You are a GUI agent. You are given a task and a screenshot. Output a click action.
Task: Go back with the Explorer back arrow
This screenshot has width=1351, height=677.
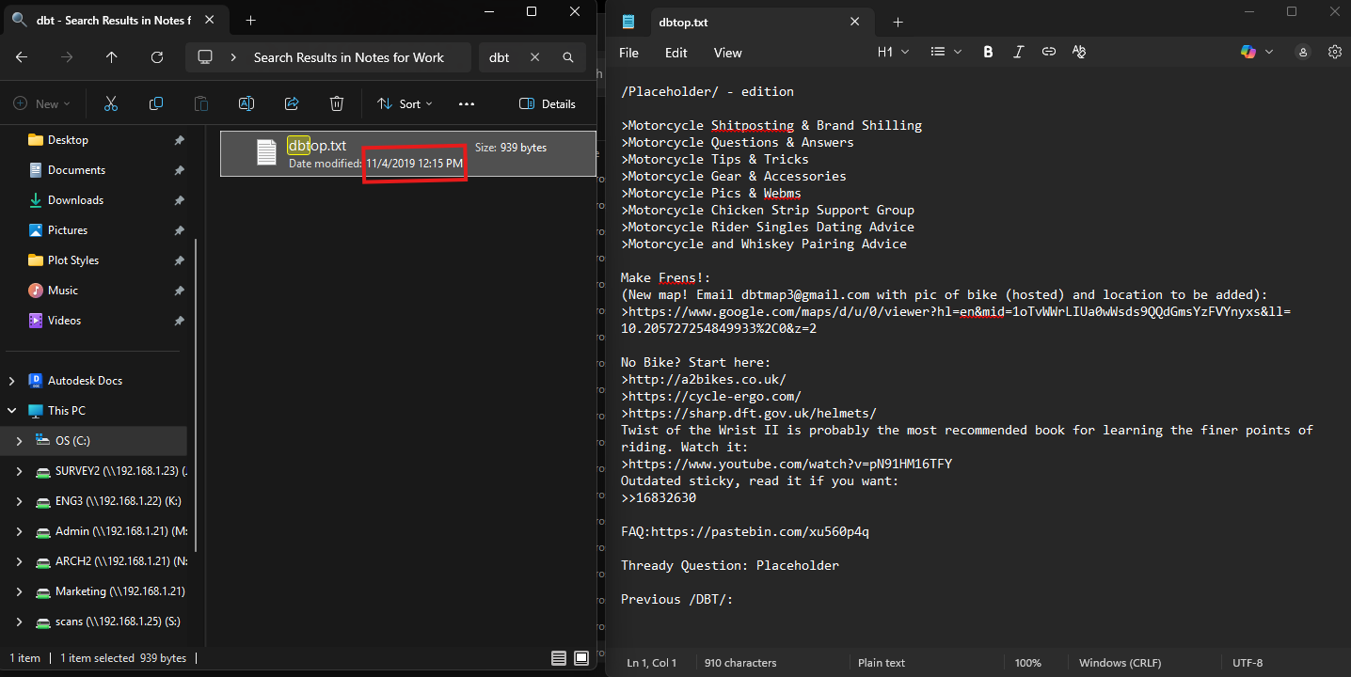(22, 57)
